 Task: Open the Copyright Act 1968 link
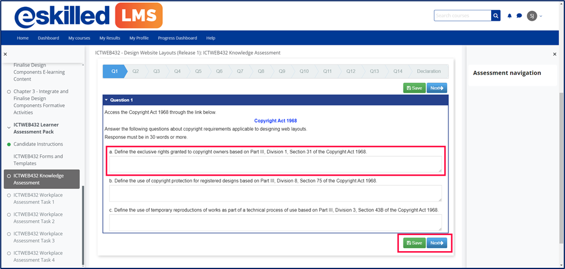coord(276,121)
